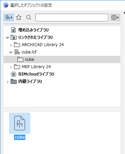Image resolution: width=125 pixels, height=154 pixels.
Task: Select the BIMcloudライブラリ row
Action: pos(62,74)
